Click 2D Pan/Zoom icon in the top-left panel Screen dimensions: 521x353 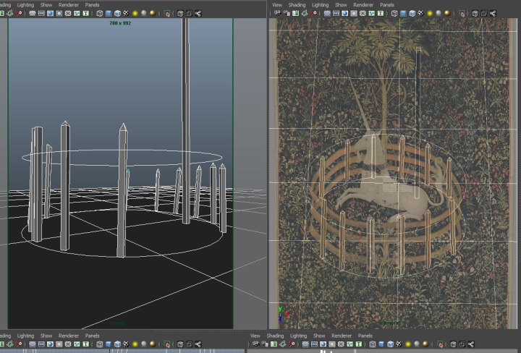point(18,13)
